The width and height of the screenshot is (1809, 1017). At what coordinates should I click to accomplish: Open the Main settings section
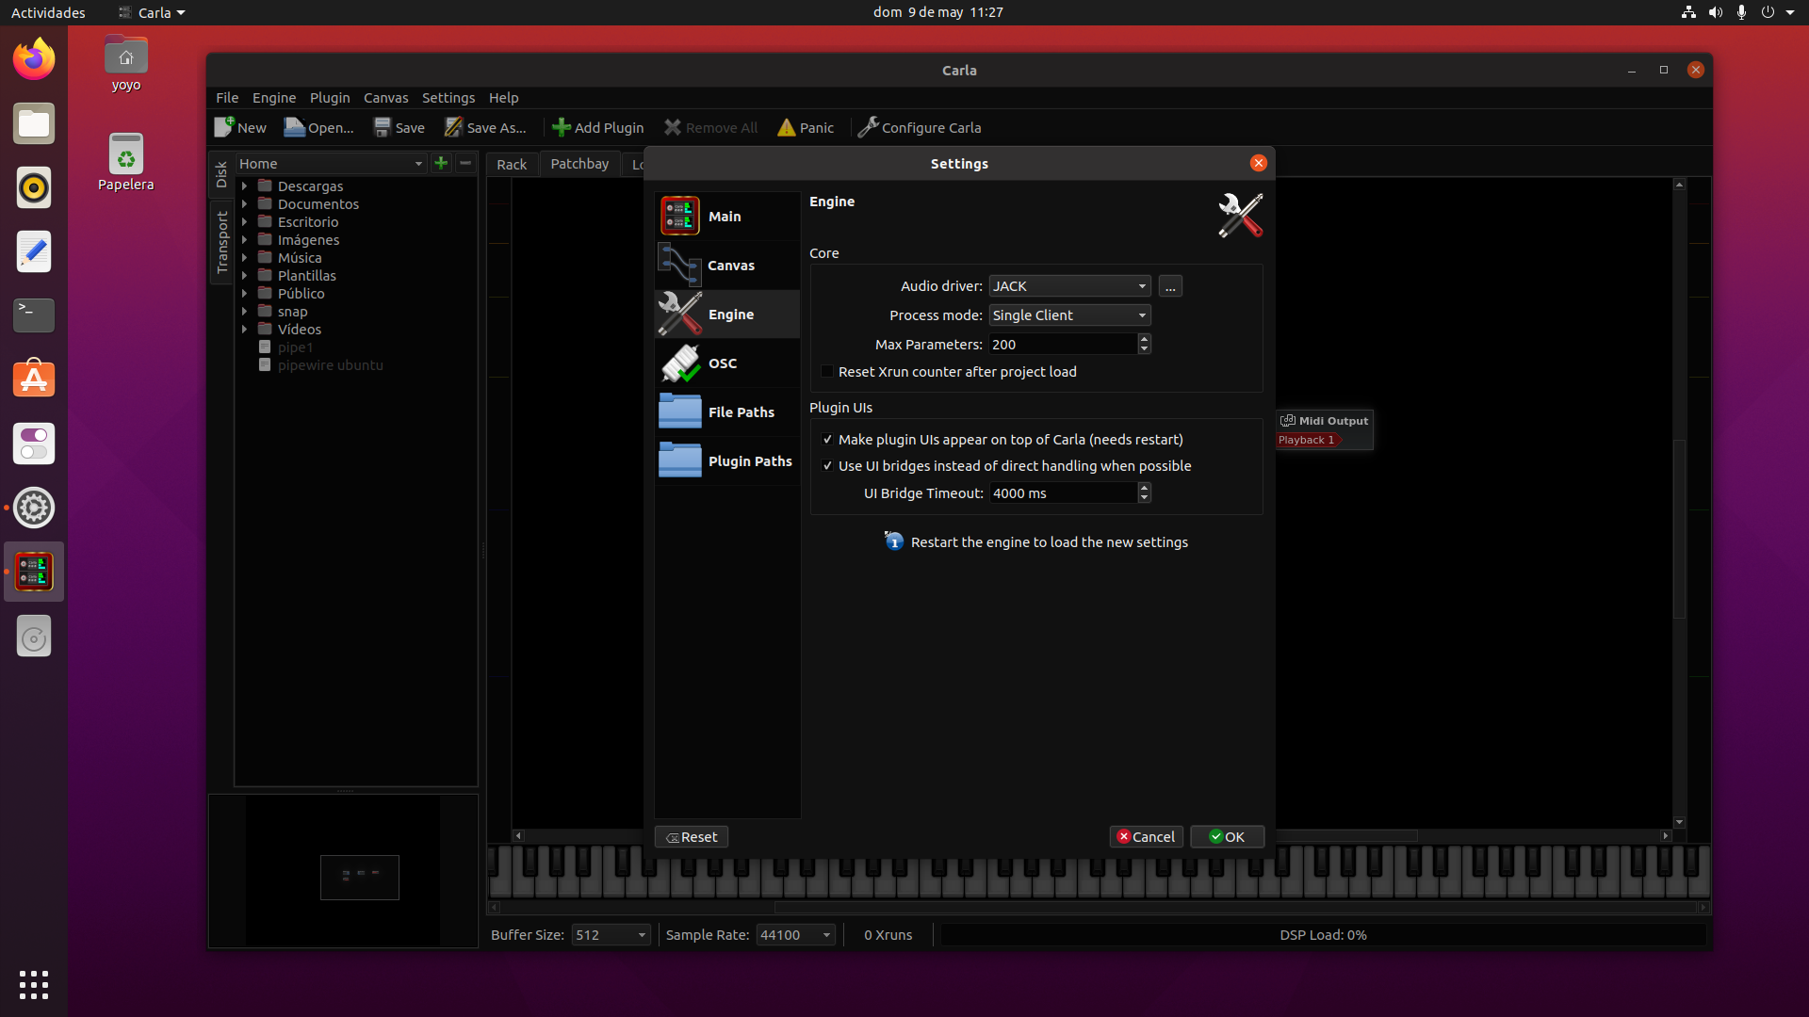pos(725,217)
